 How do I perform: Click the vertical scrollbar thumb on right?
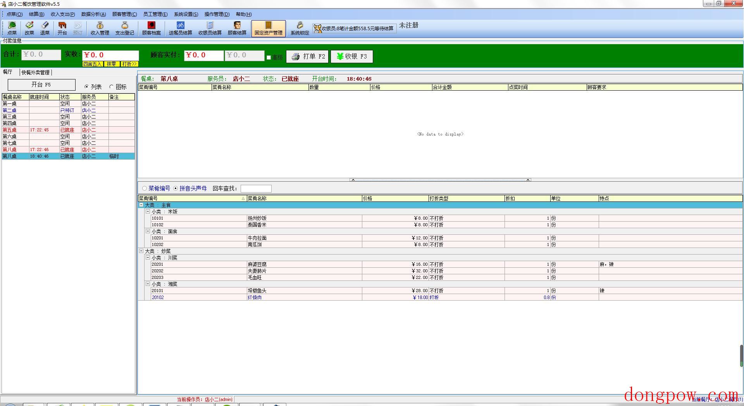[742, 355]
